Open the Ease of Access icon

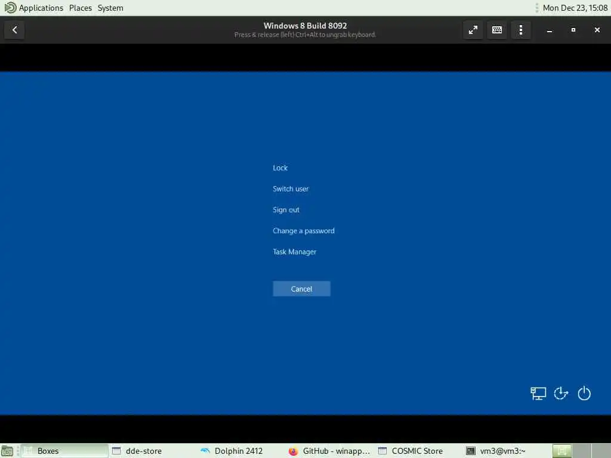561,394
